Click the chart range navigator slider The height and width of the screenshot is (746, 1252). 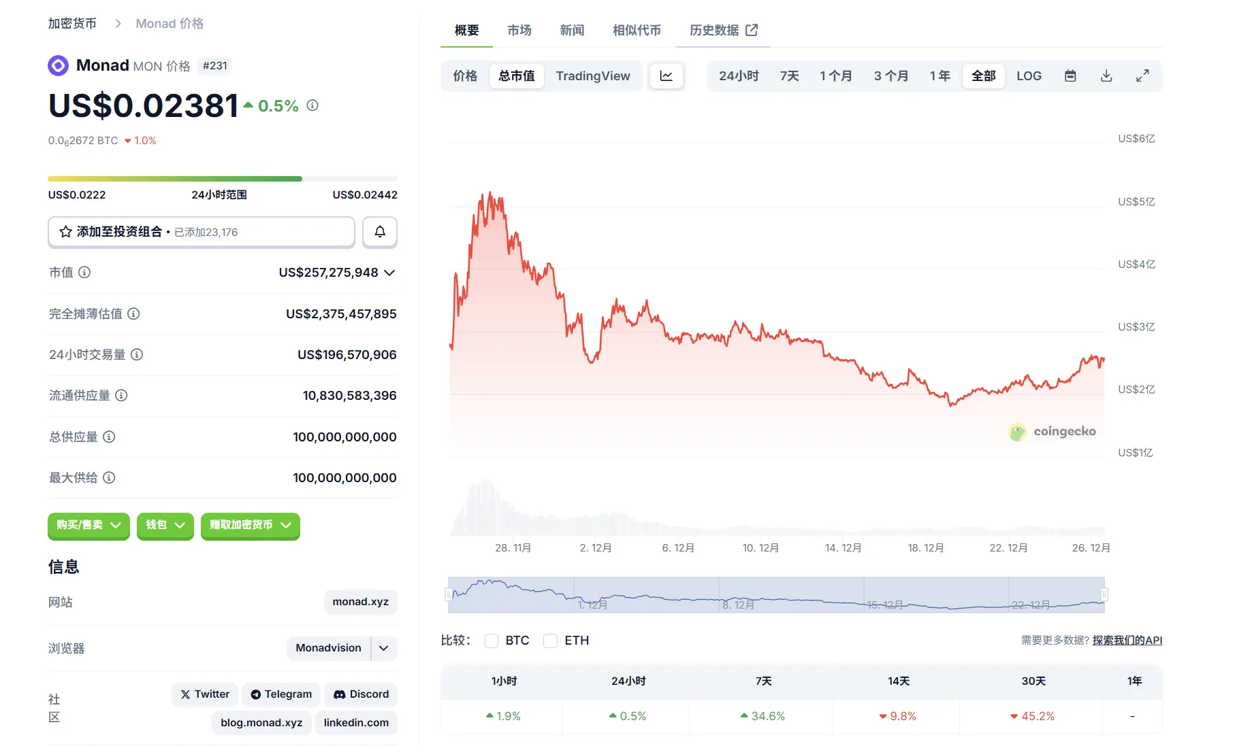coord(776,595)
